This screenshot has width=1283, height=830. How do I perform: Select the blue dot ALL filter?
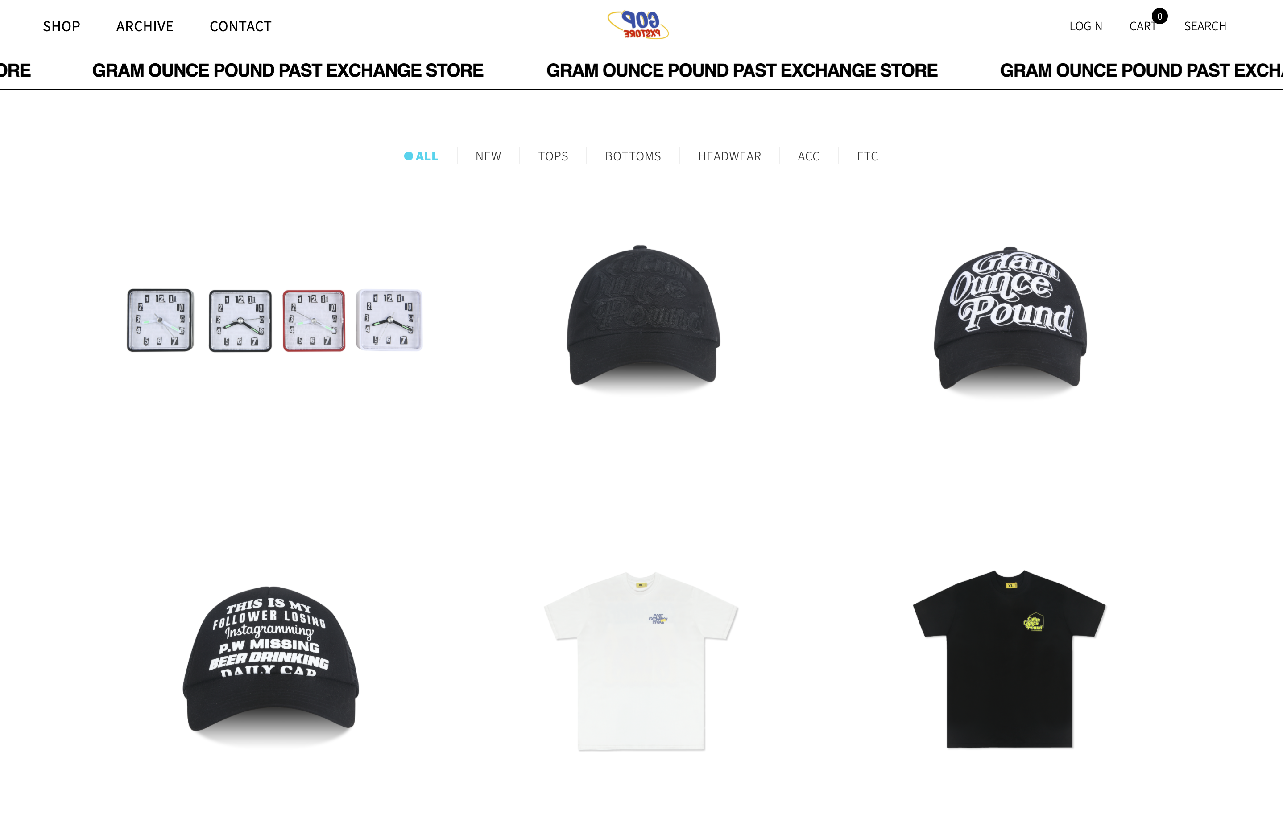click(x=421, y=156)
